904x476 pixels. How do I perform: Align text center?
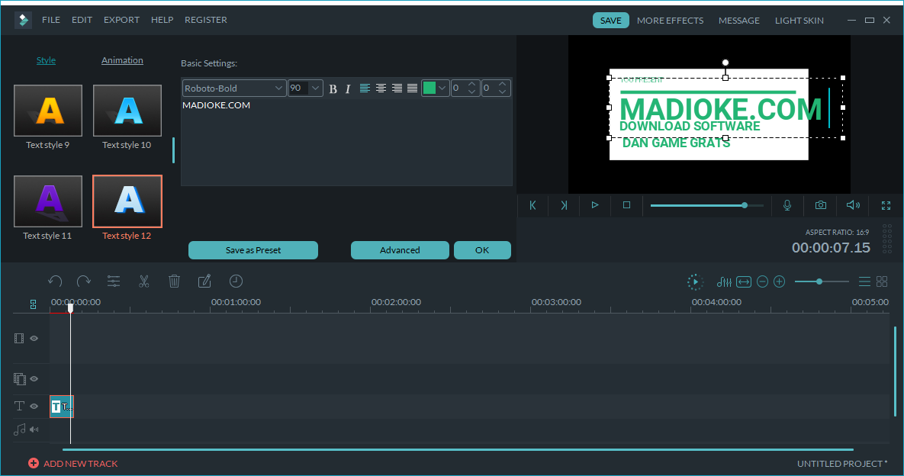(381, 88)
